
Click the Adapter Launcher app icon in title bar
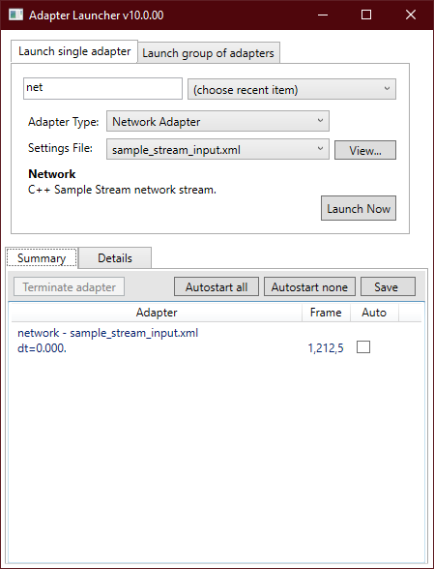pyautogui.click(x=15, y=15)
